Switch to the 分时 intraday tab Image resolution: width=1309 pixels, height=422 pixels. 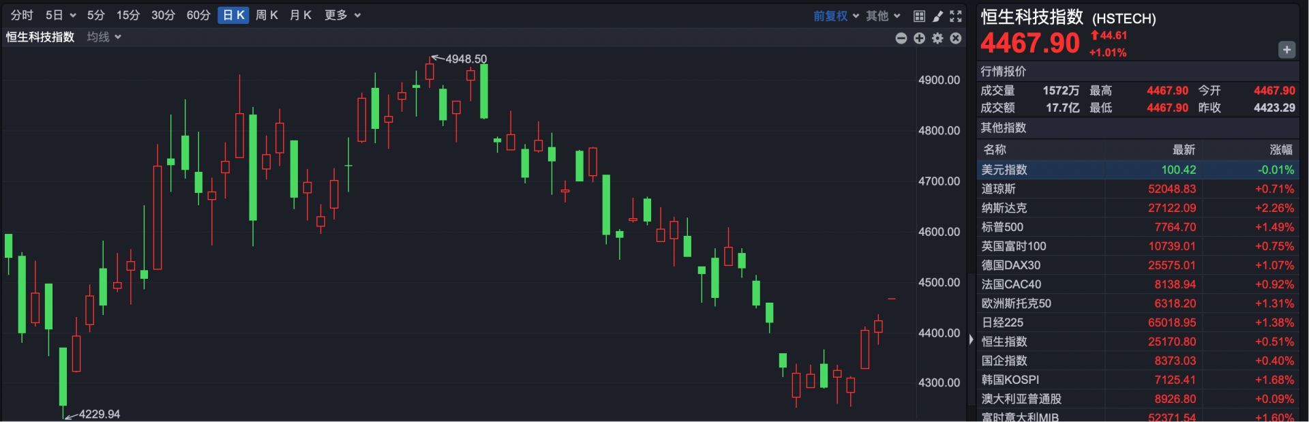pos(22,15)
